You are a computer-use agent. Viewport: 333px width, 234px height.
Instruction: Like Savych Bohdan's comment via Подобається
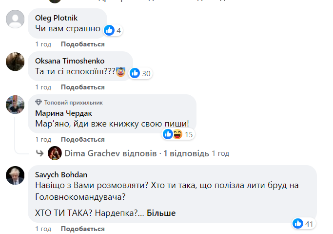(x=82, y=229)
